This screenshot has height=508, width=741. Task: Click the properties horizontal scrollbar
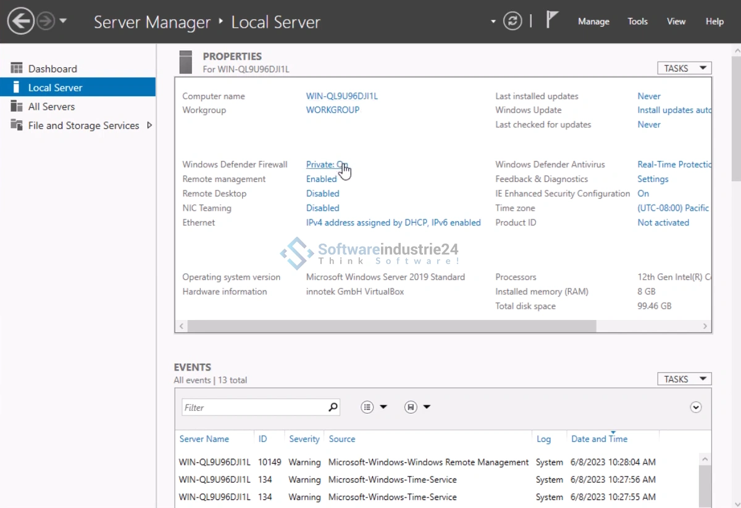coord(391,326)
